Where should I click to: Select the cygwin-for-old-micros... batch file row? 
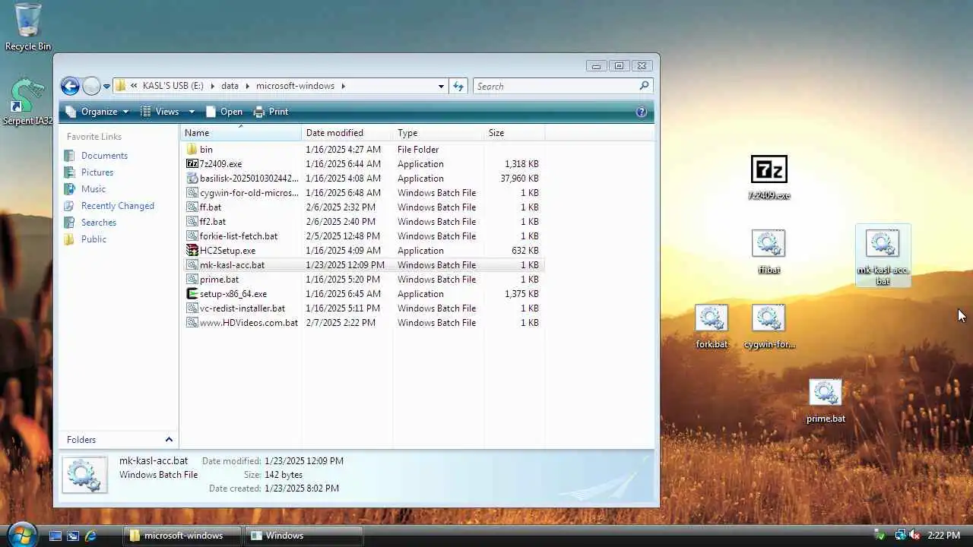click(363, 193)
